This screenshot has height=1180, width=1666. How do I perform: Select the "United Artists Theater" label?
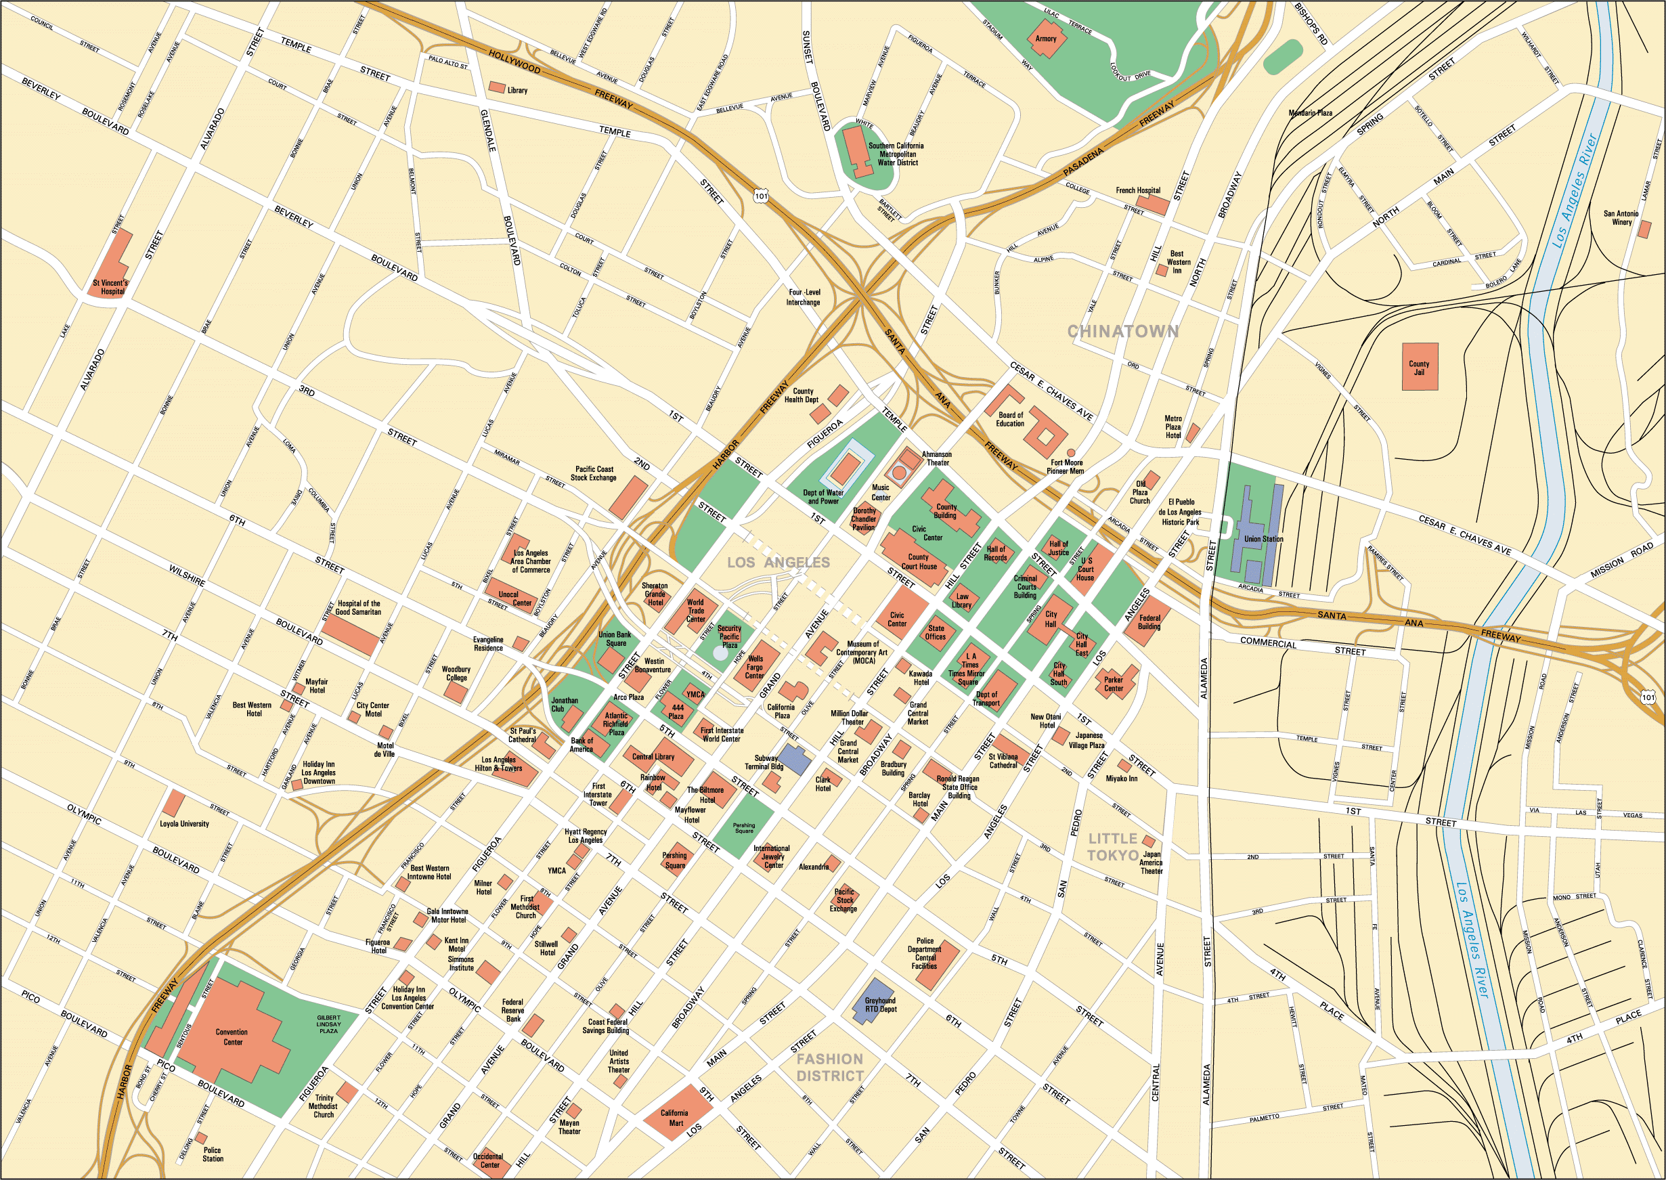coord(619,1061)
